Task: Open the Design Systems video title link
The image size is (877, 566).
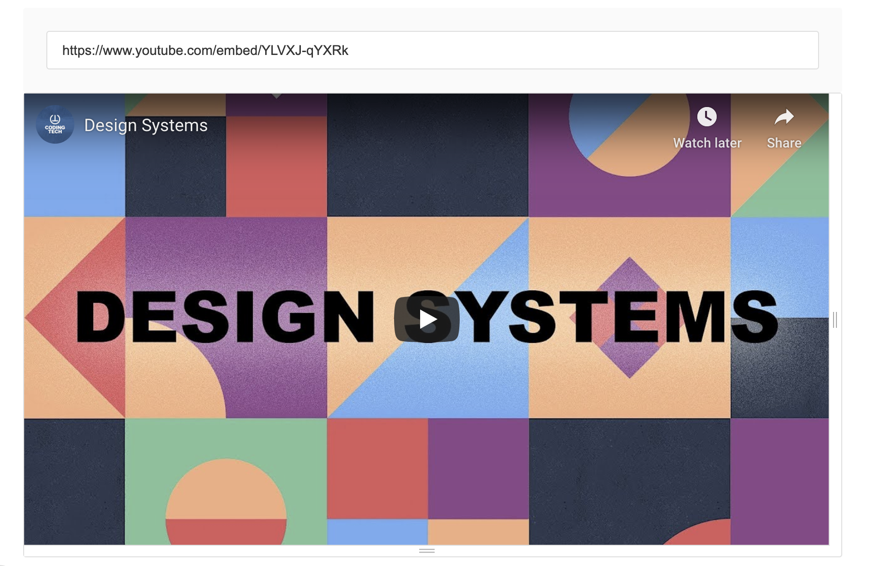Action: coord(146,125)
